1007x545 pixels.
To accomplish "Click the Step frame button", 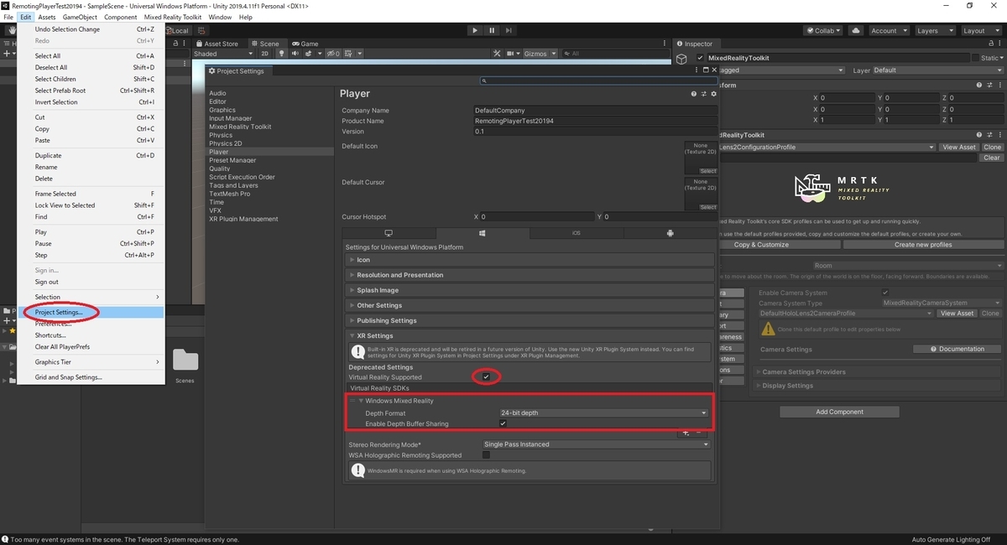I will point(509,30).
